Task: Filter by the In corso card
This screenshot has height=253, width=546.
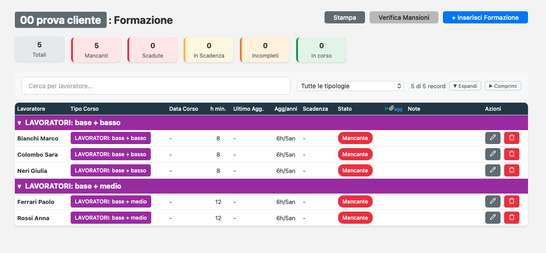Action: pyautogui.click(x=321, y=50)
